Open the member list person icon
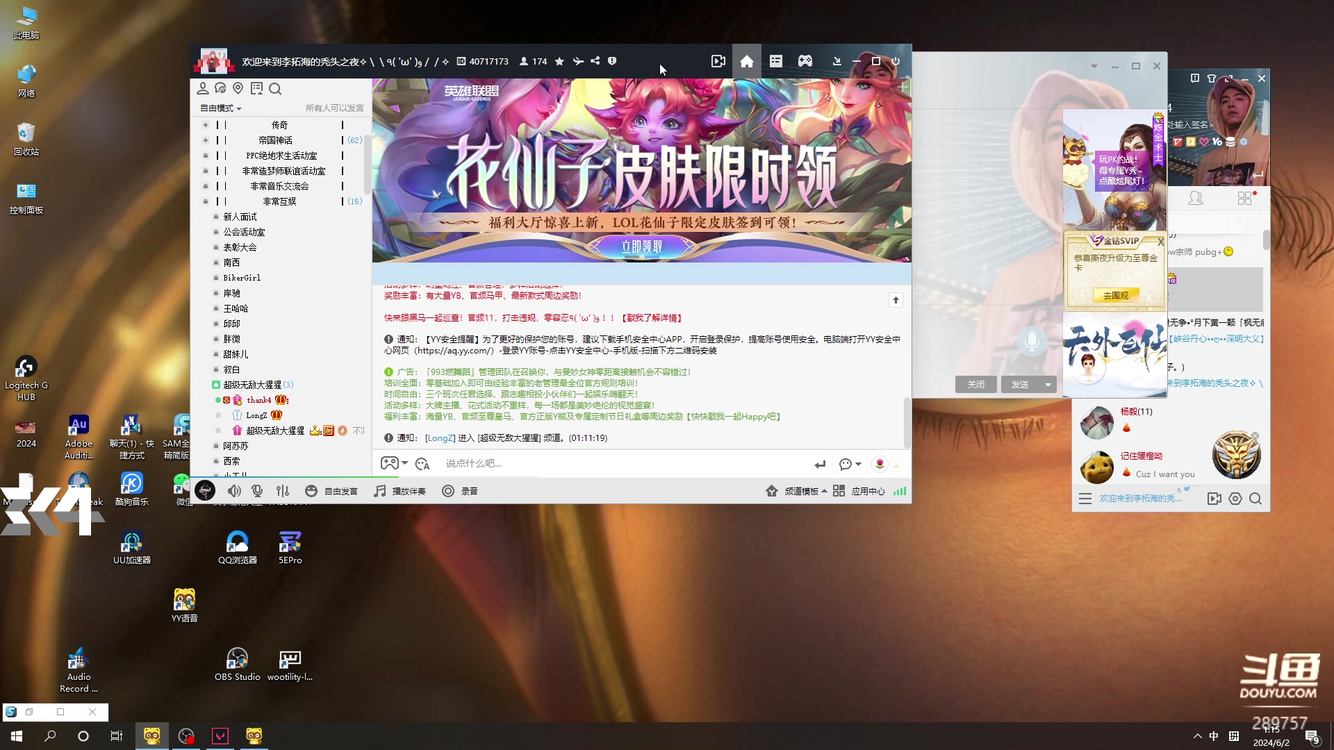 click(203, 88)
